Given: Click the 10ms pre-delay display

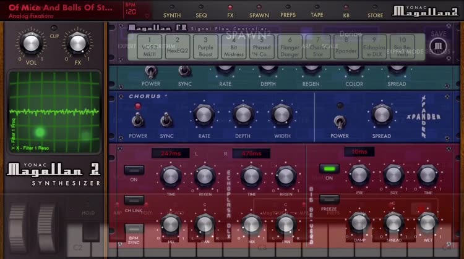Looking at the screenshot, I should [359, 152].
